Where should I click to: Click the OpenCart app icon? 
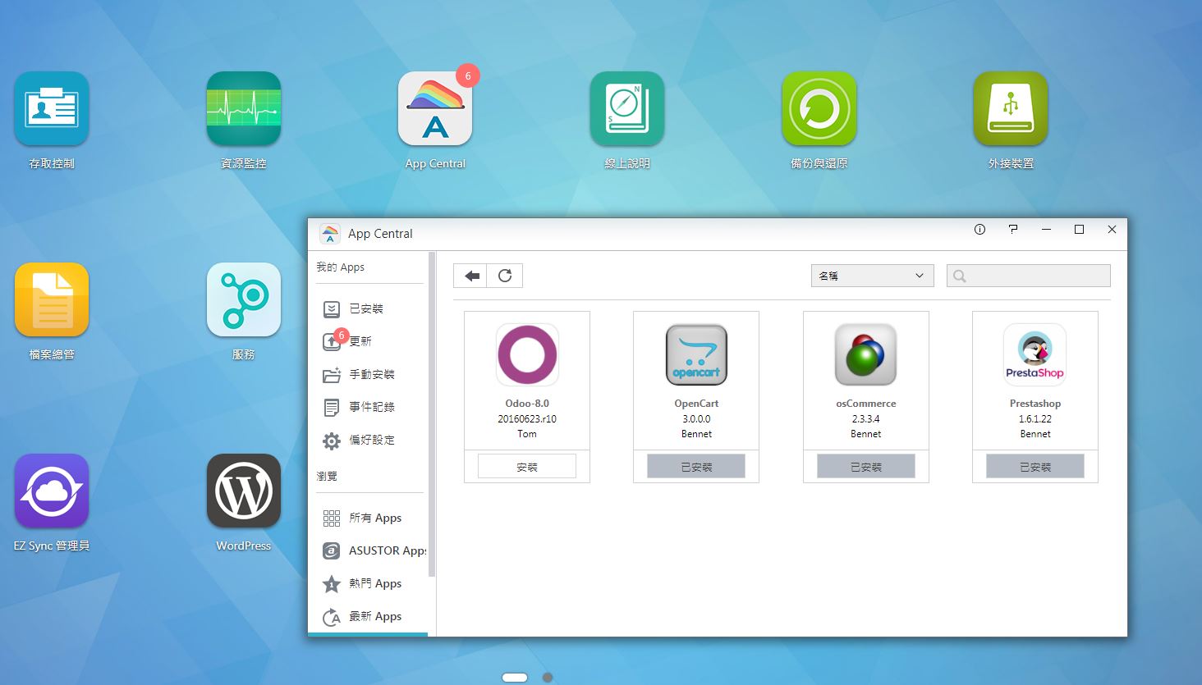[x=696, y=354]
